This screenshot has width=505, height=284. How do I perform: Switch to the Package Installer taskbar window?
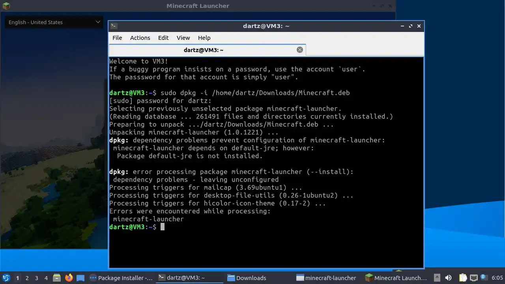tap(121, 278)
